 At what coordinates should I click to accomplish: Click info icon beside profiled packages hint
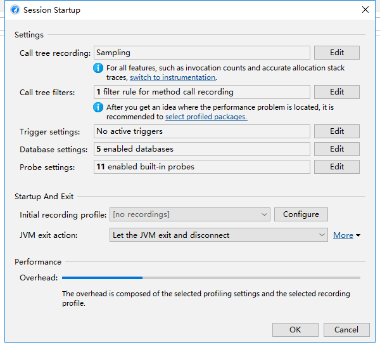pos(98,107)
